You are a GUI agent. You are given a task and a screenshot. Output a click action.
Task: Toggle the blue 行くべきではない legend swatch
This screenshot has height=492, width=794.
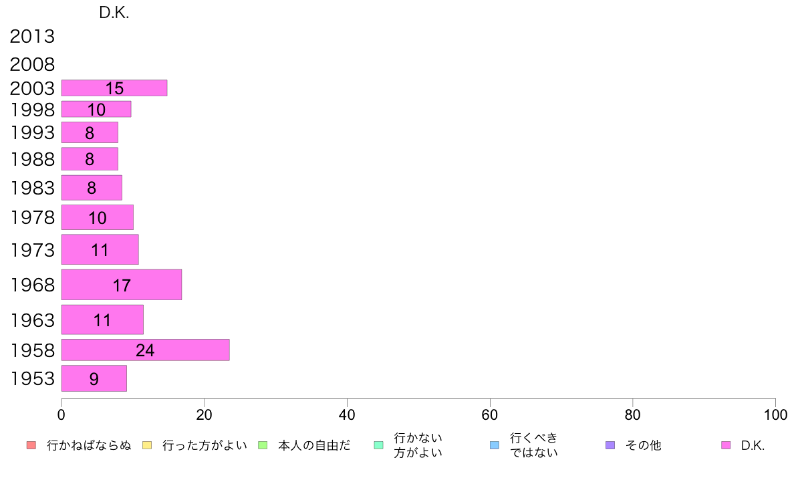[494, 445]
